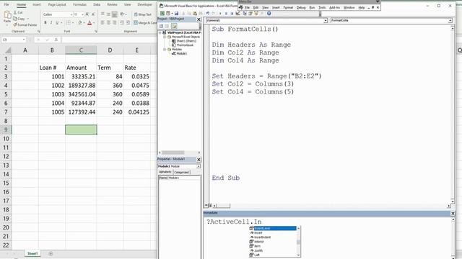Image resolution: width=462 pixels, height=259 pixels.
Task: Open the FormatCells procedure dropdown
Action: (450, 21)
